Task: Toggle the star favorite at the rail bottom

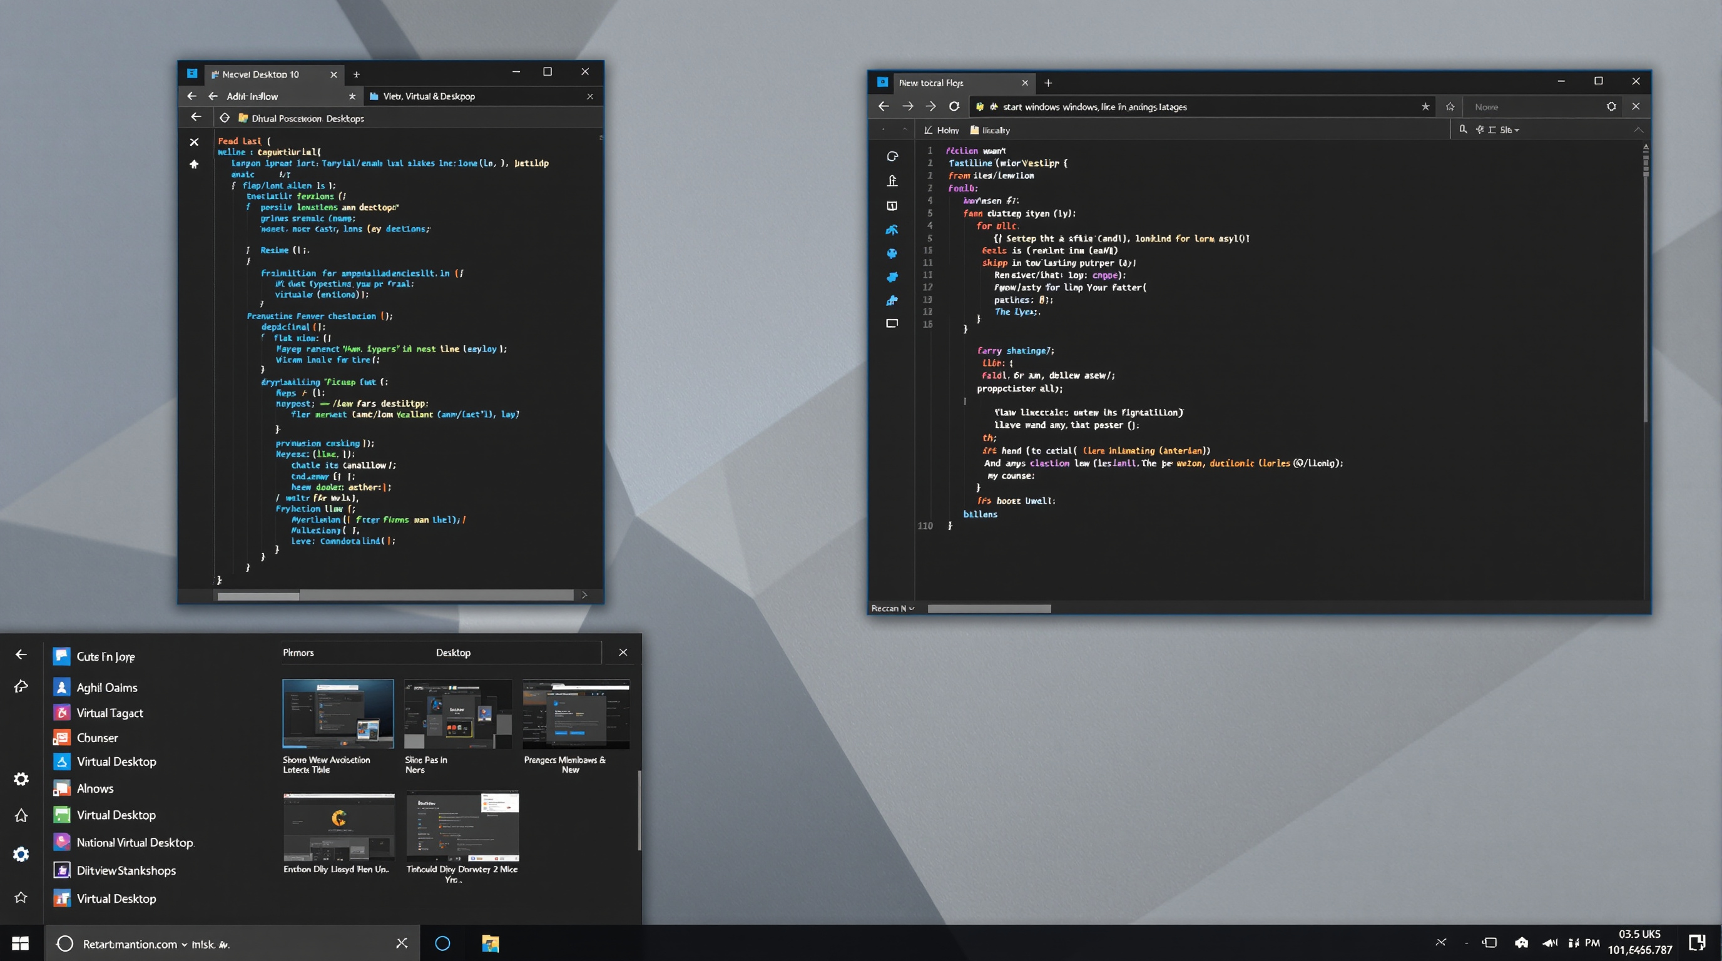Action: coord(21,898)
